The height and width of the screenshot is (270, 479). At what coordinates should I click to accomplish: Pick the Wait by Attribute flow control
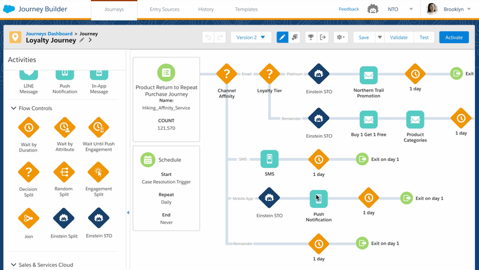pyautogui.click(x=65, y=128)
